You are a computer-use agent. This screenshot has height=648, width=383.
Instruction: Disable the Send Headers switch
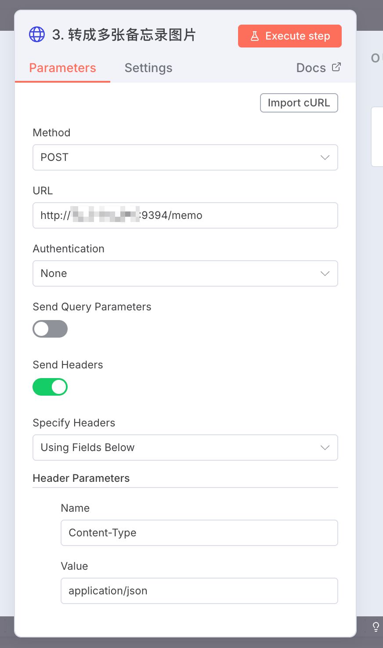click(50, 387)
